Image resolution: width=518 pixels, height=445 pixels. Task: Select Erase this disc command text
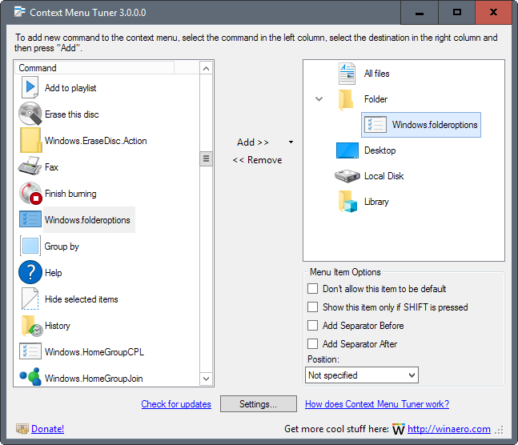[72, 114]
